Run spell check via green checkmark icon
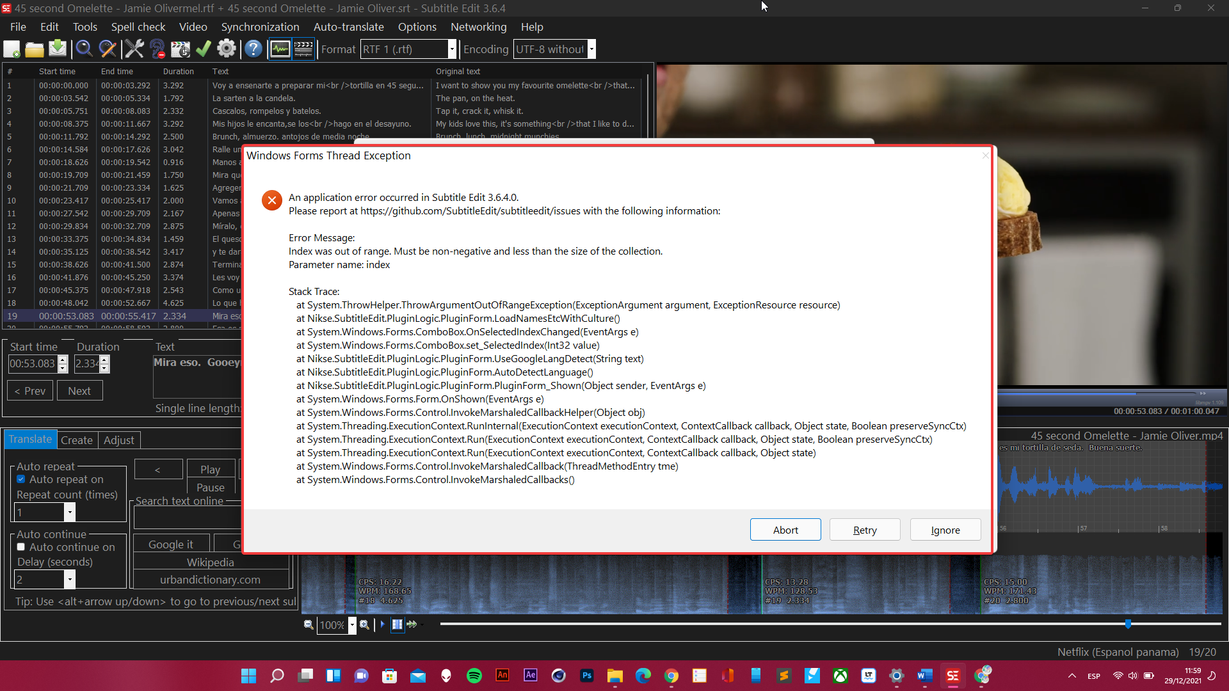1229x691 pixels. point(203,49)
